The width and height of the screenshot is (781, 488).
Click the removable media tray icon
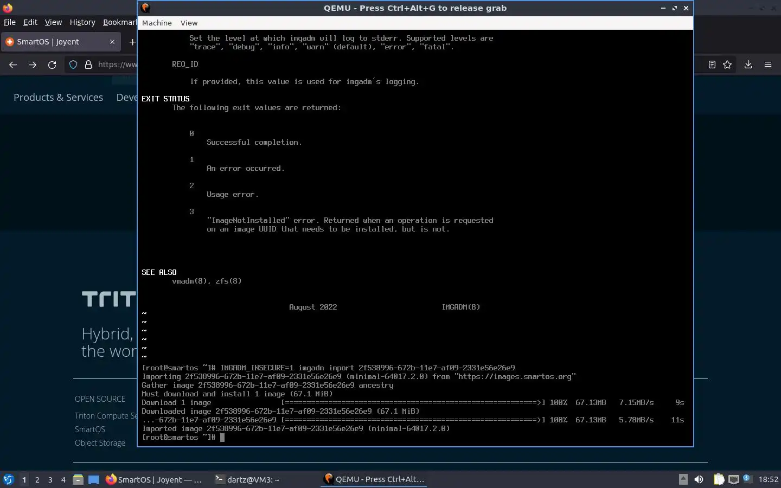click(683, 479)
